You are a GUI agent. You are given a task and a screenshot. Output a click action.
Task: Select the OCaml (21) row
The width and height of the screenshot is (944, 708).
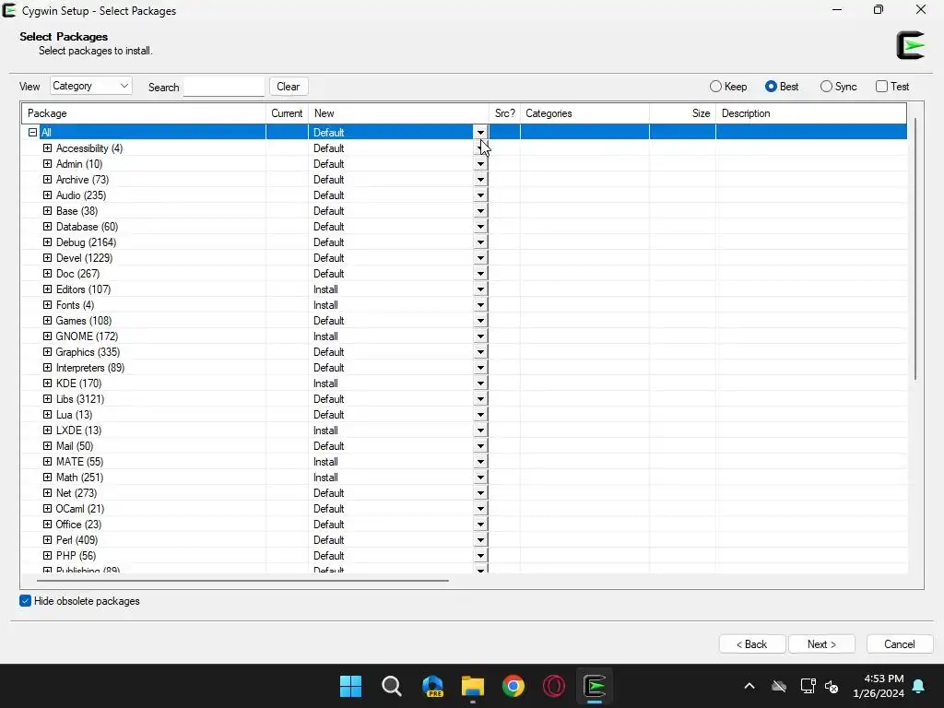(x=465, y=509)
